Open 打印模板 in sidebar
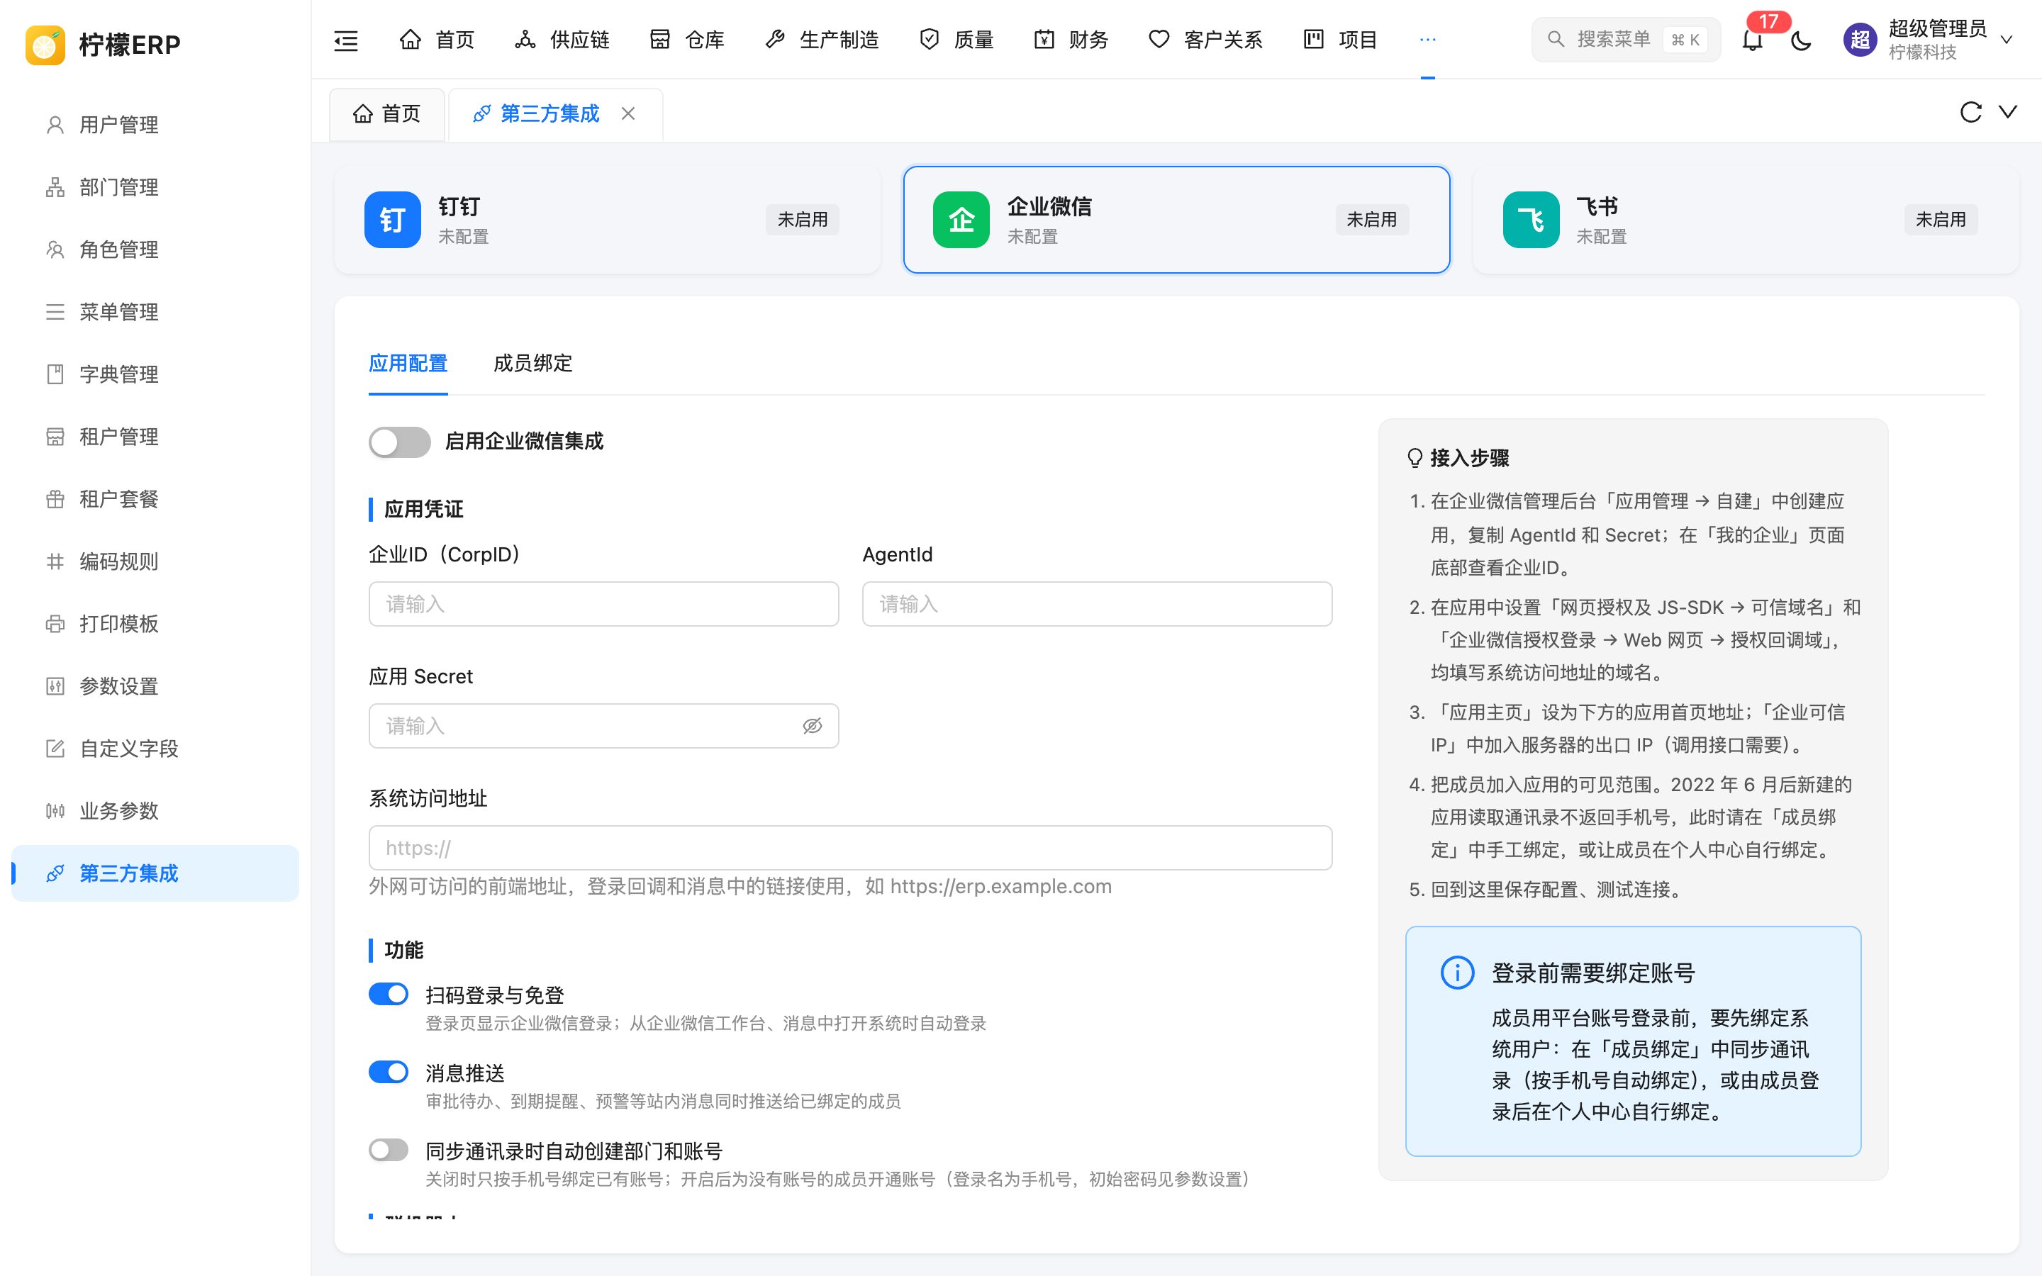 155,624
